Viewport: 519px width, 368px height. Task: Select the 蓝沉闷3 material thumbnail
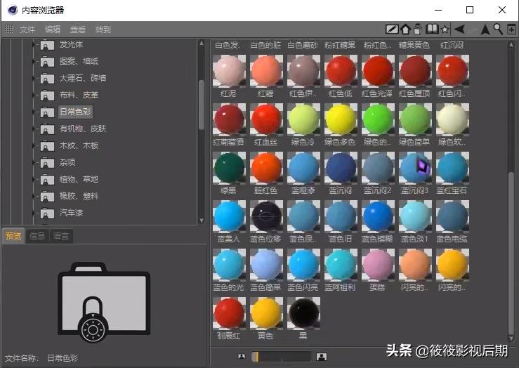[x=415, y=168]
